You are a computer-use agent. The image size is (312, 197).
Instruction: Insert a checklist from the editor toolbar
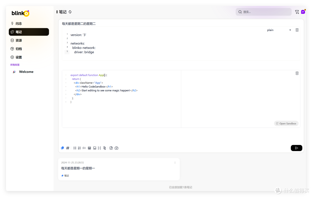(x=84, y=148)
